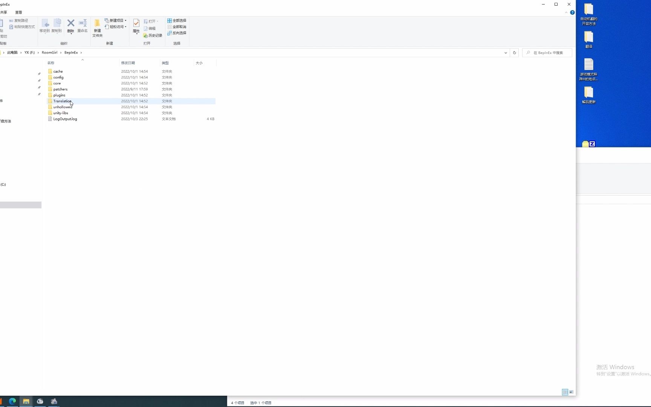Open Properties (属性) in the ribbon
Image resolution: width=651 pixels, height=407 pixels.
click(136, 26)
